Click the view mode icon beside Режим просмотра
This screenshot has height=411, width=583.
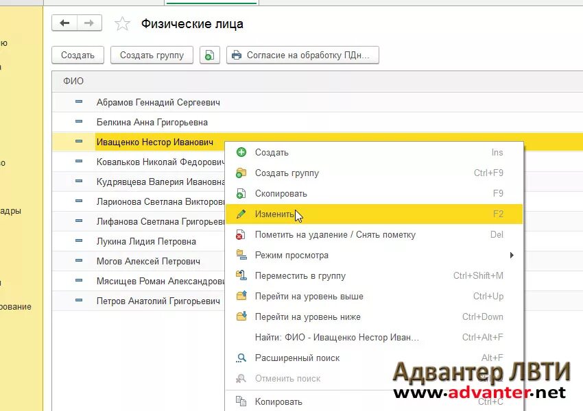[241, 255]
